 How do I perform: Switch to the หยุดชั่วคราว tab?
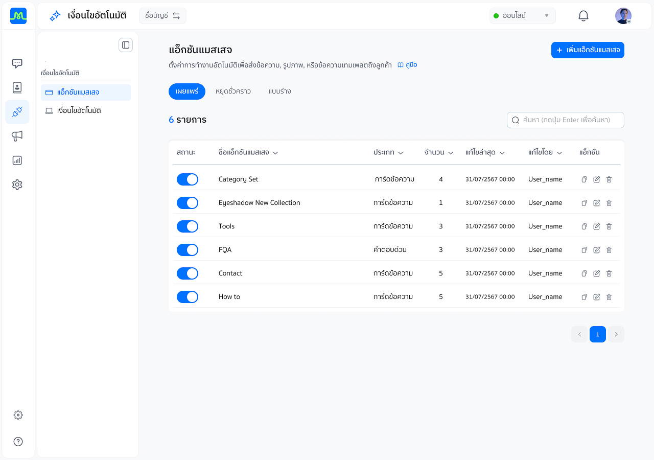coord(233,91)
